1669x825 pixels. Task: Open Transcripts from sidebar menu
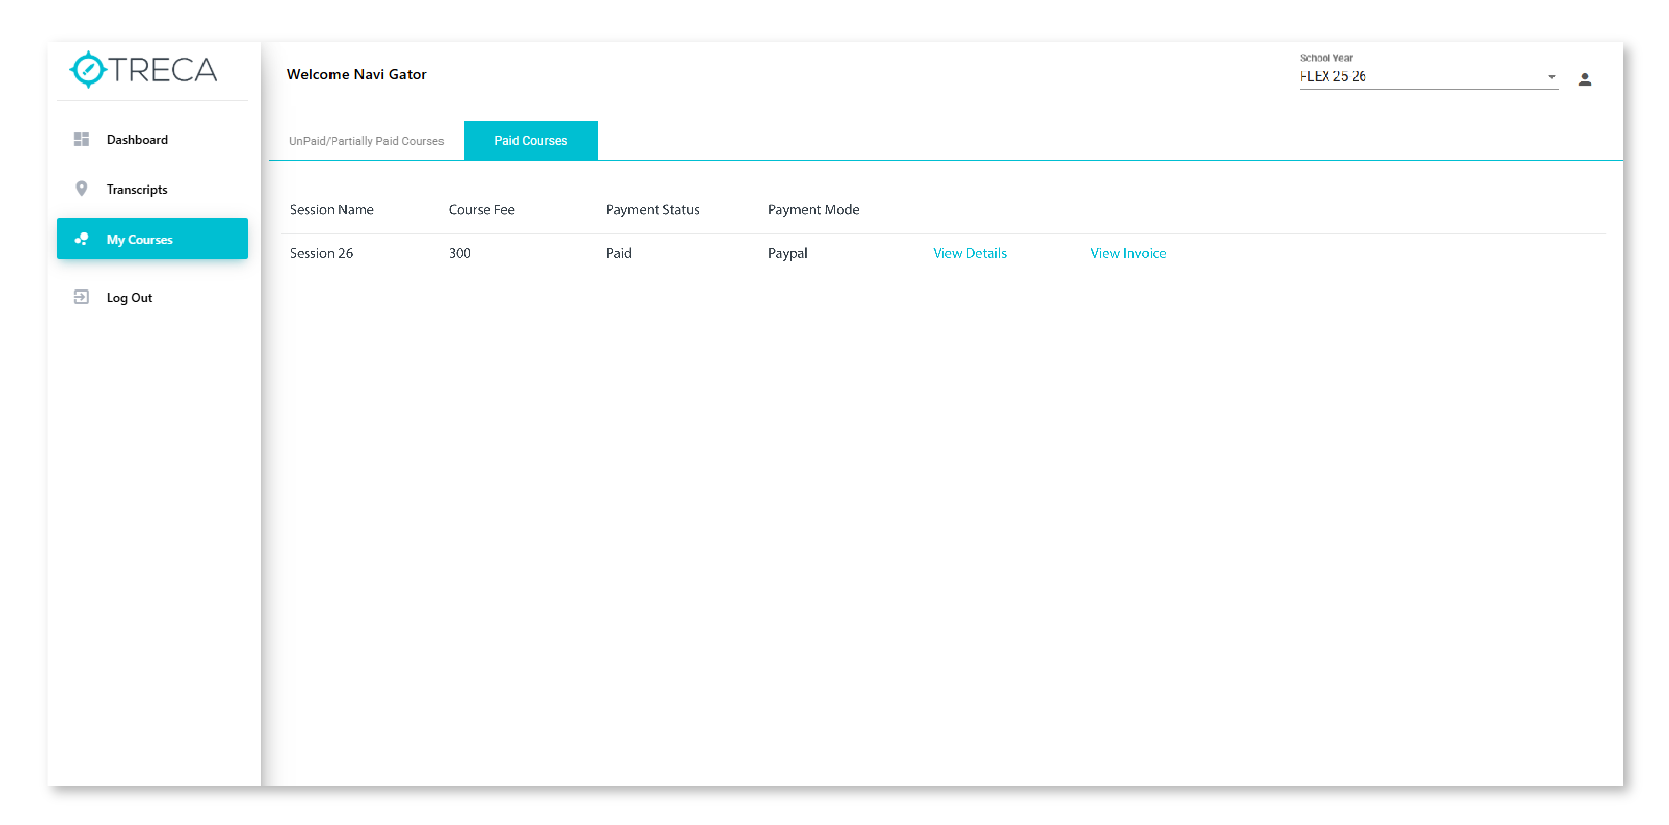coord(137,189)
